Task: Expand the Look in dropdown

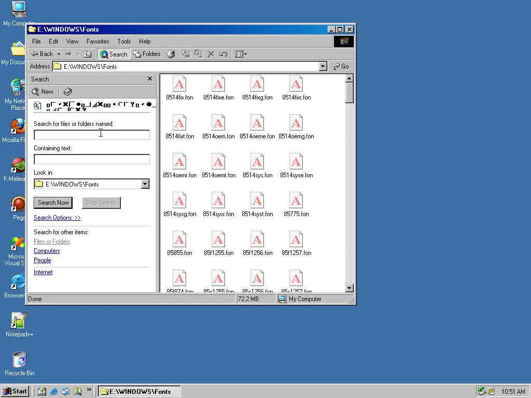Action: tap(145, 184)
